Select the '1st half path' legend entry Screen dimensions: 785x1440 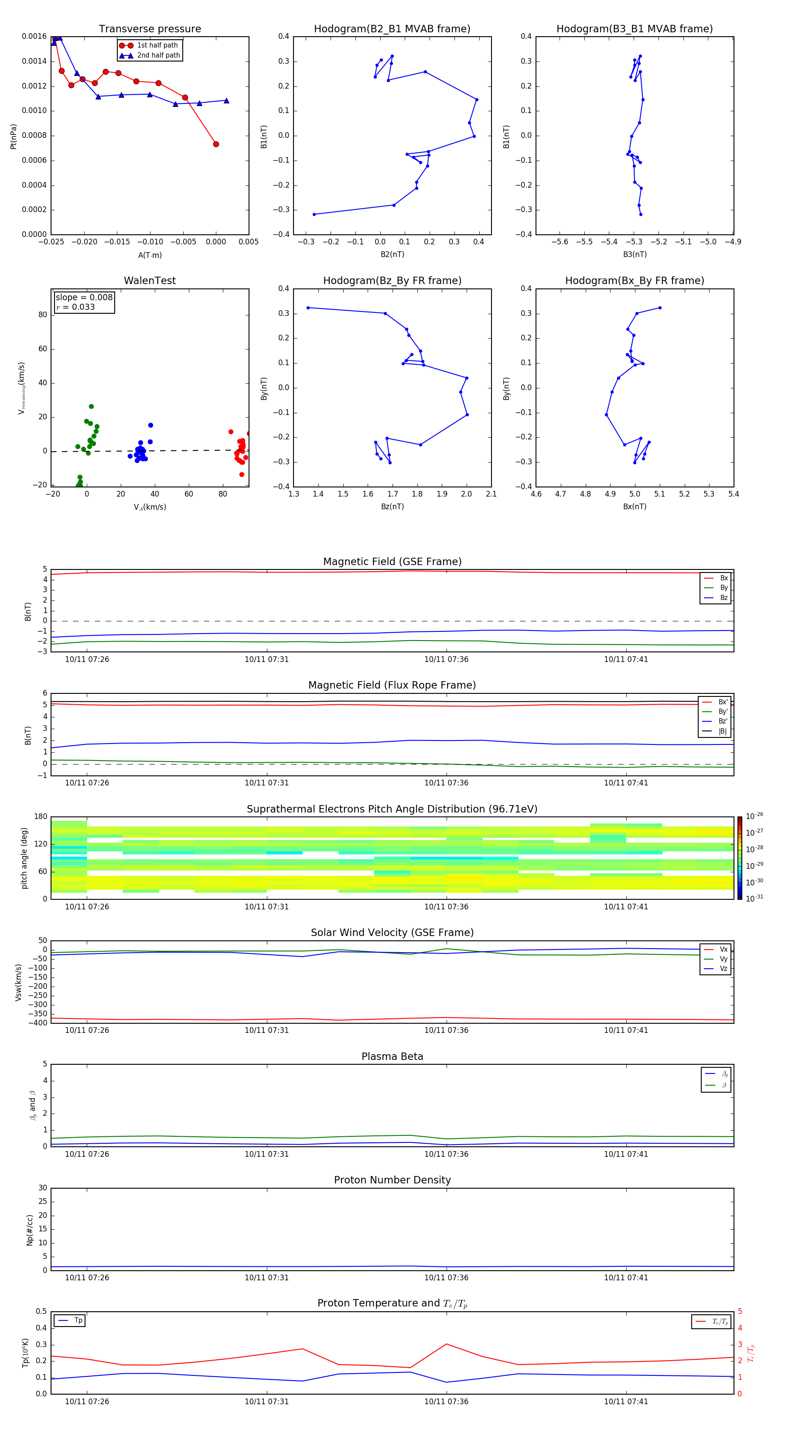point(150,45)
